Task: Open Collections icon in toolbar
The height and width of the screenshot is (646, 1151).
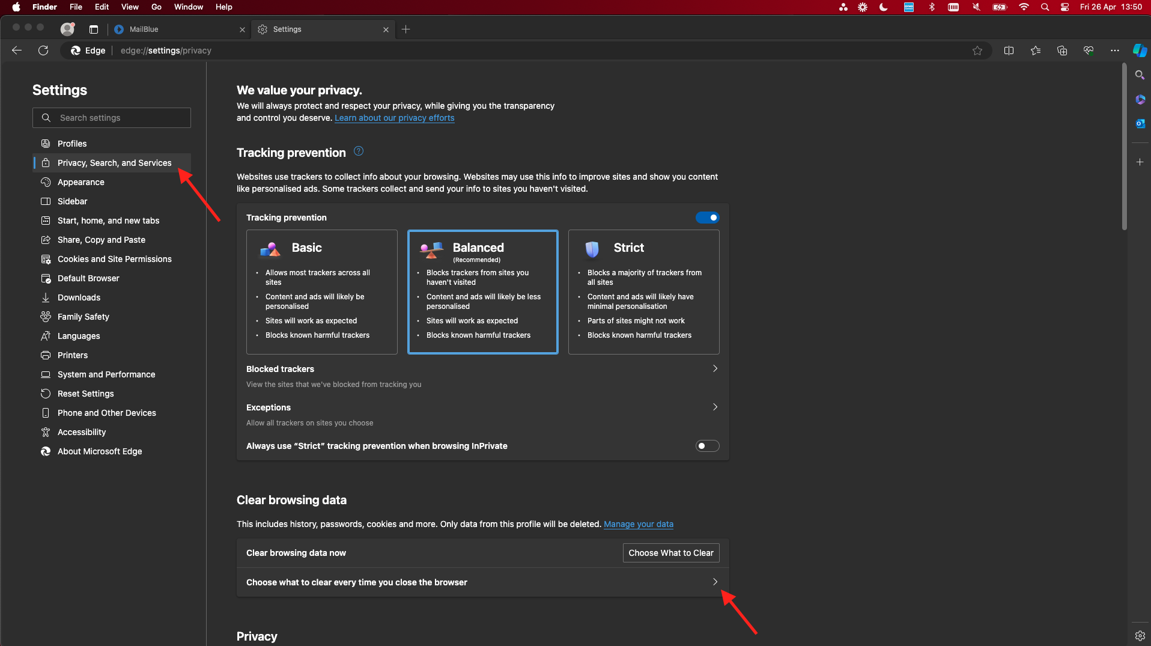Action: [x=1062, y=50]
